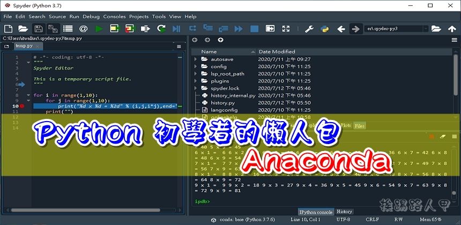Open file using the folder toolbar icon

pos(23,28)
